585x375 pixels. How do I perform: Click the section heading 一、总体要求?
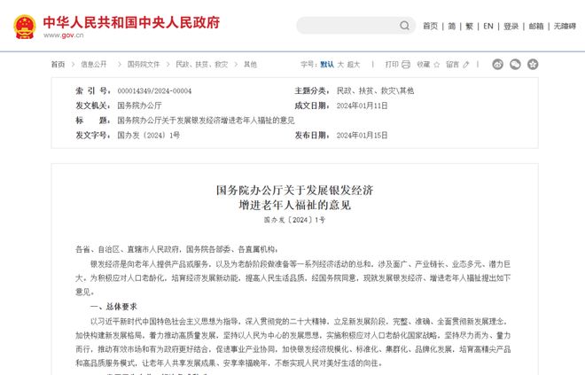tap(113, 307)
